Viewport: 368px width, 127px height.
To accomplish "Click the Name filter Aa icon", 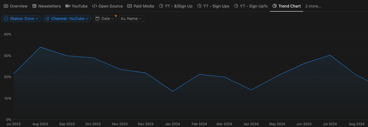I will (x=123, y=19).
